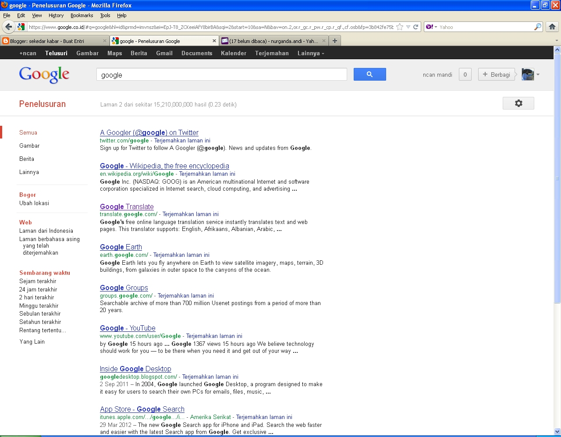The width and height of the screenshot is (561, 437).
Task: Open the Google Earth result
Action: pyautogui.click(x=121, y=247)
